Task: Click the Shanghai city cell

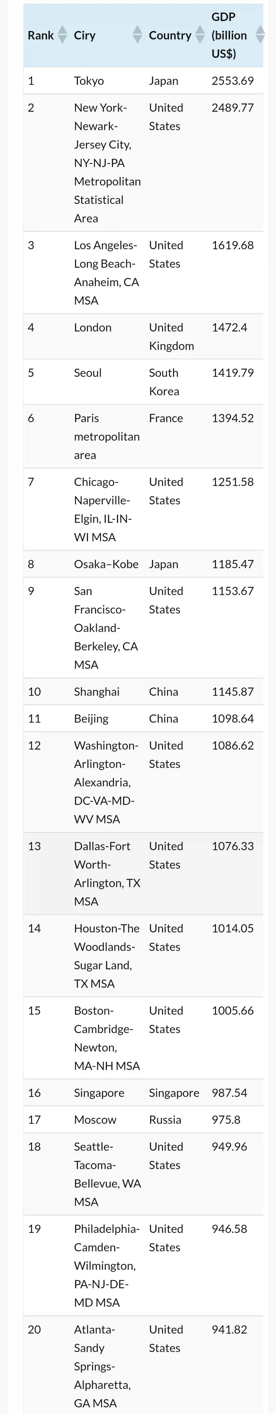Action: point(96,692)
